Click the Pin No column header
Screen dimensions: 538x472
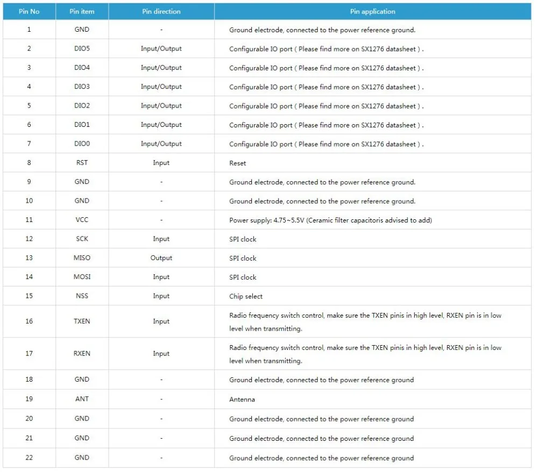point(29,11)
